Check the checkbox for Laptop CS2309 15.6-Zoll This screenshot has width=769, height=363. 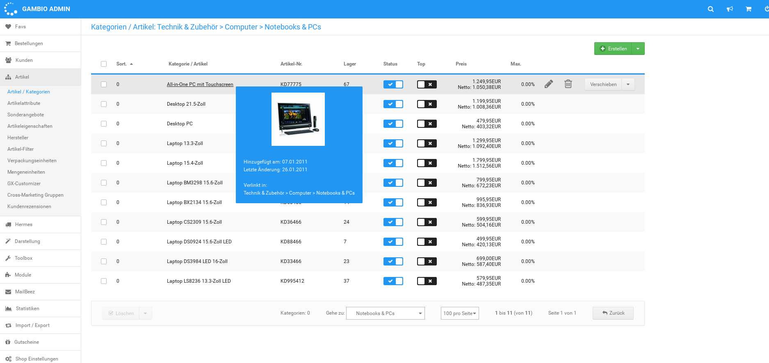[104, 222]
